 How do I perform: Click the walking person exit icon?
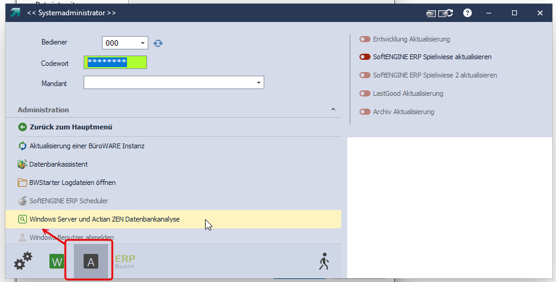tap(324, 261)
